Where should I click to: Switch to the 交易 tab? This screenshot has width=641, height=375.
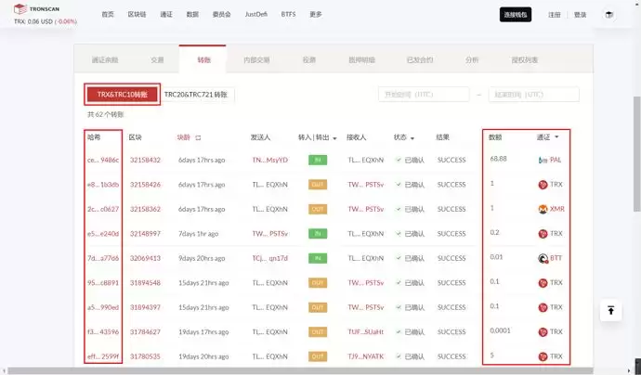click(157, 60)
